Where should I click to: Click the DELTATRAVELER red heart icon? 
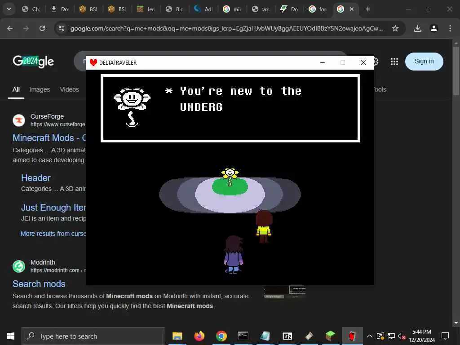point(93,62)
